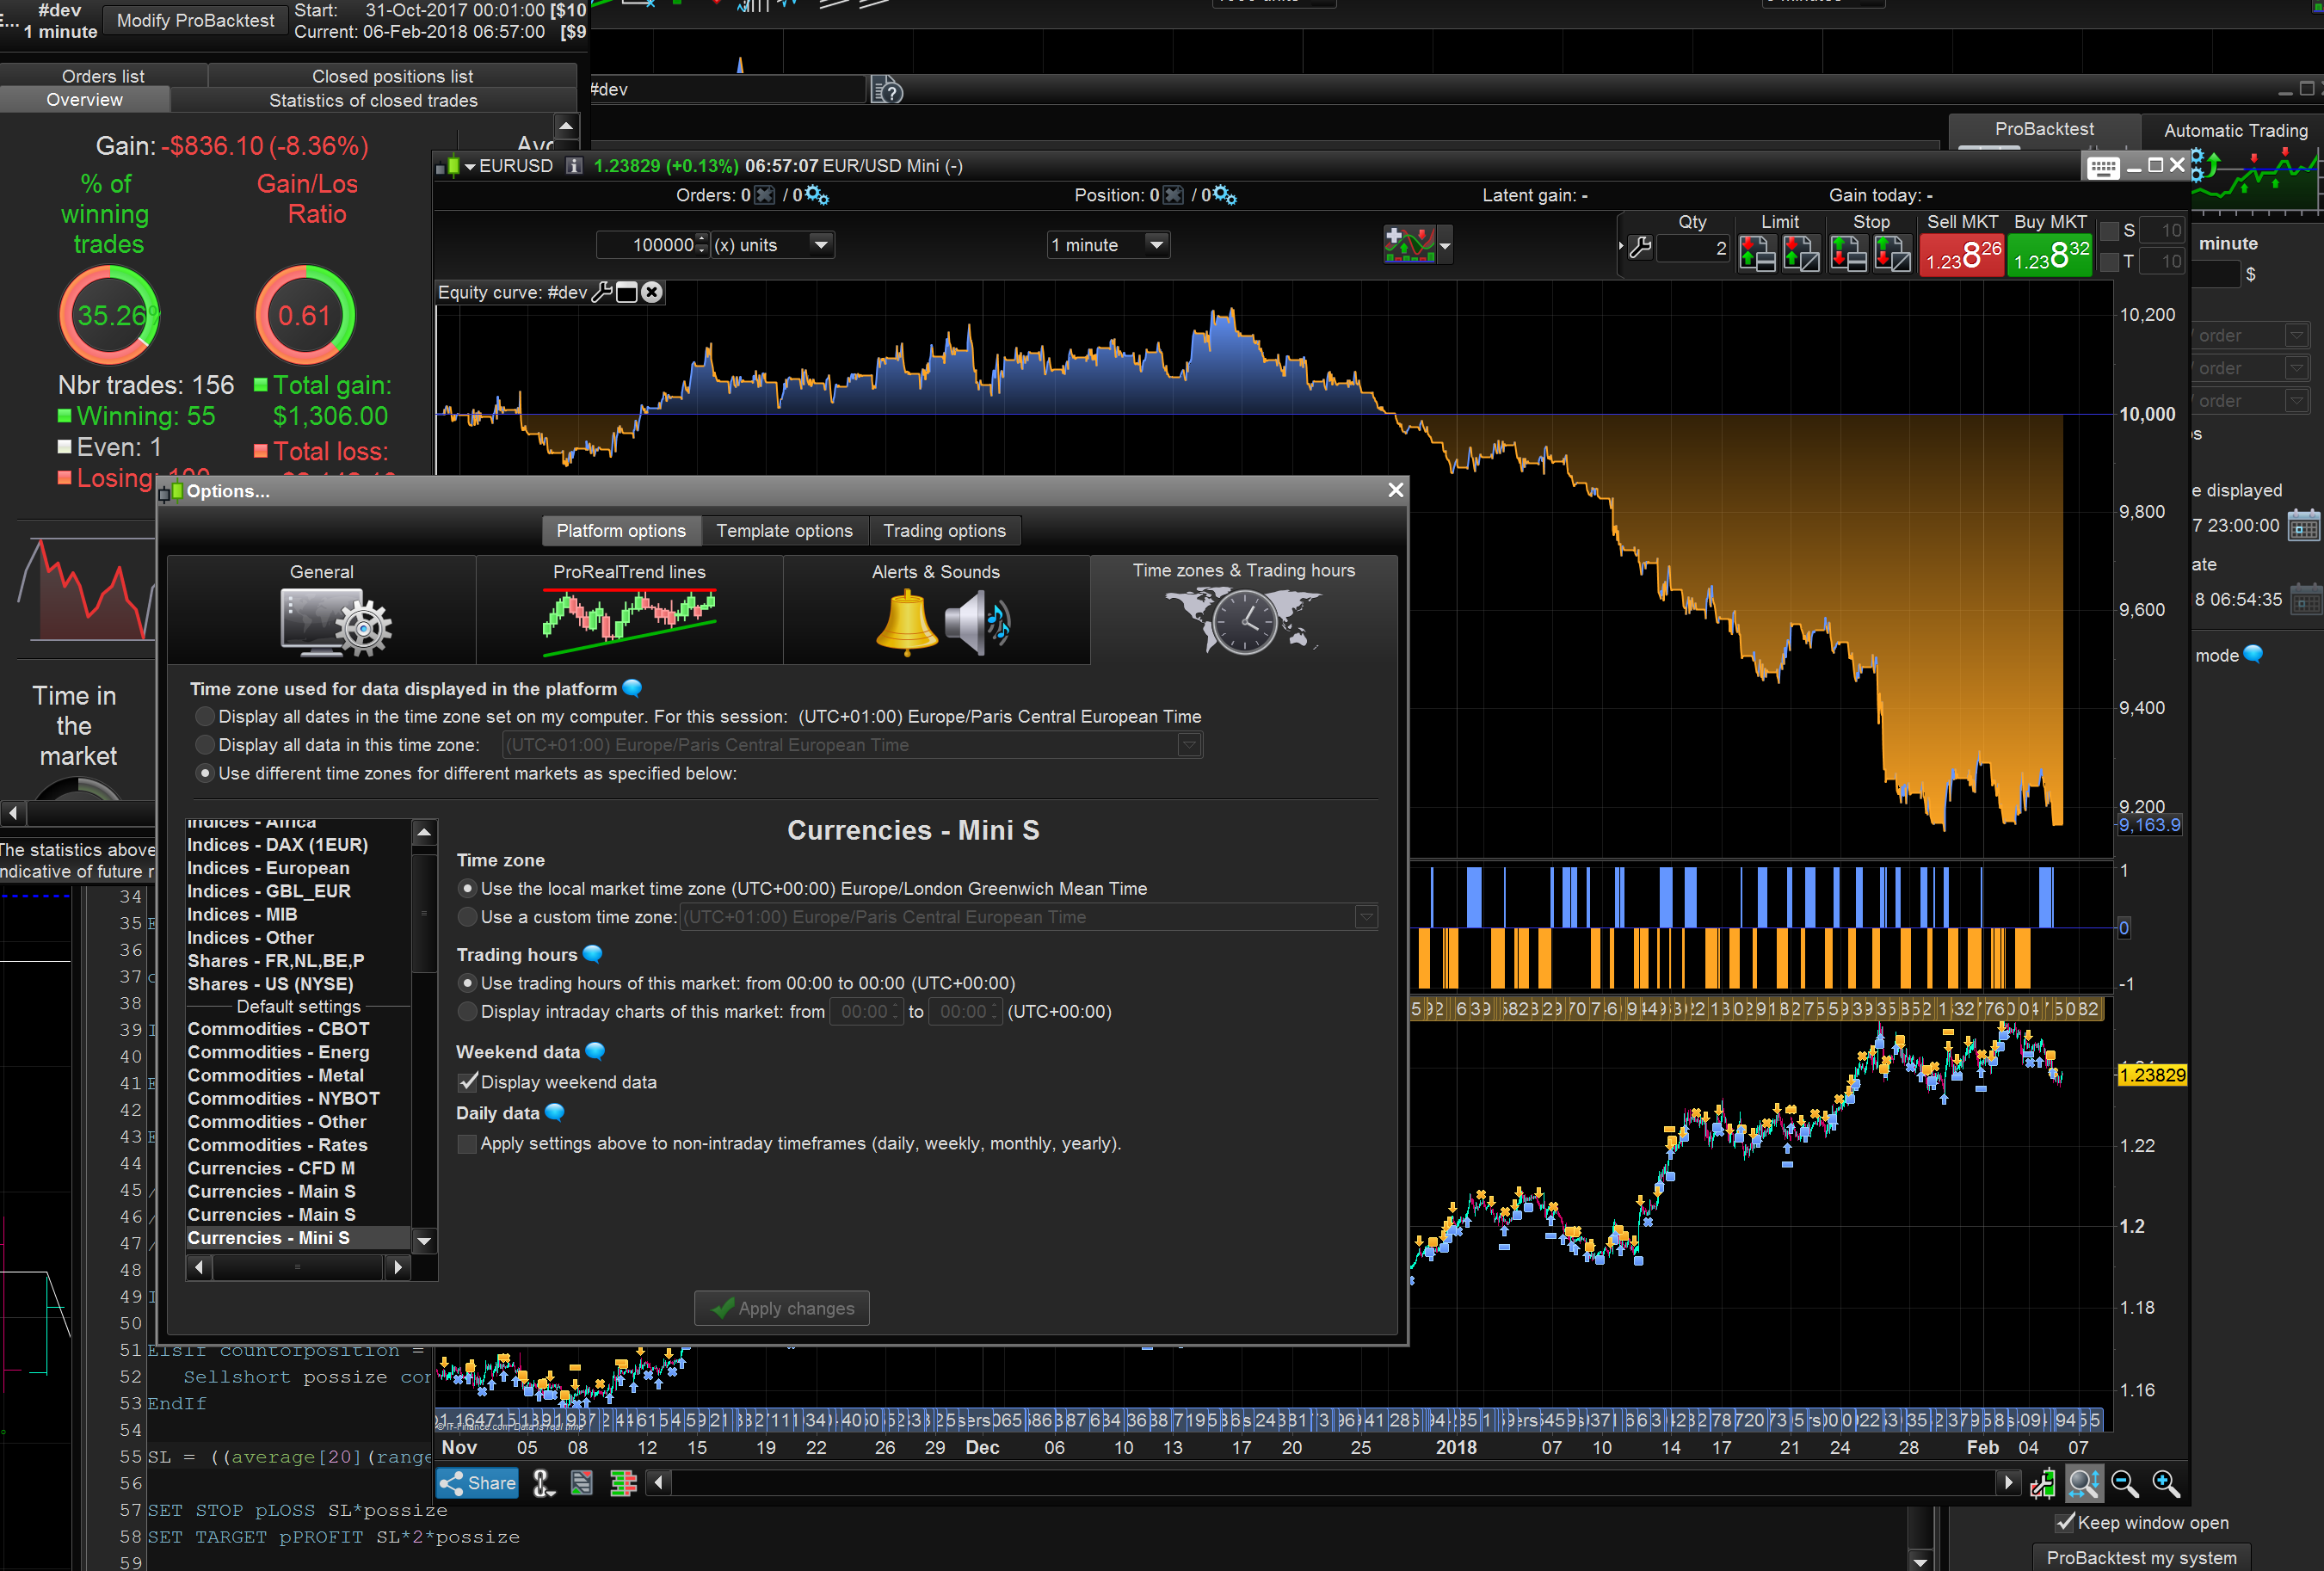Open equity curve settings wrench
Image resolution: width=2324 pixels, height=1571 pixels.
602,292
